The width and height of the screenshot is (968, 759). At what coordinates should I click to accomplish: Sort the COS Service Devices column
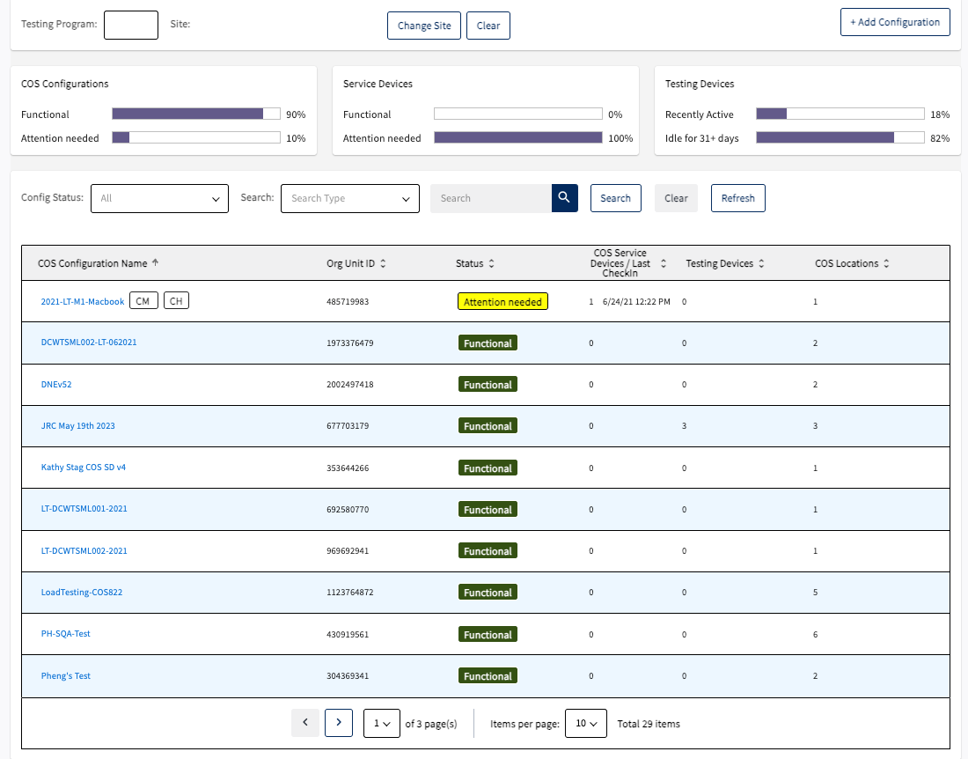tap(664, 262)
